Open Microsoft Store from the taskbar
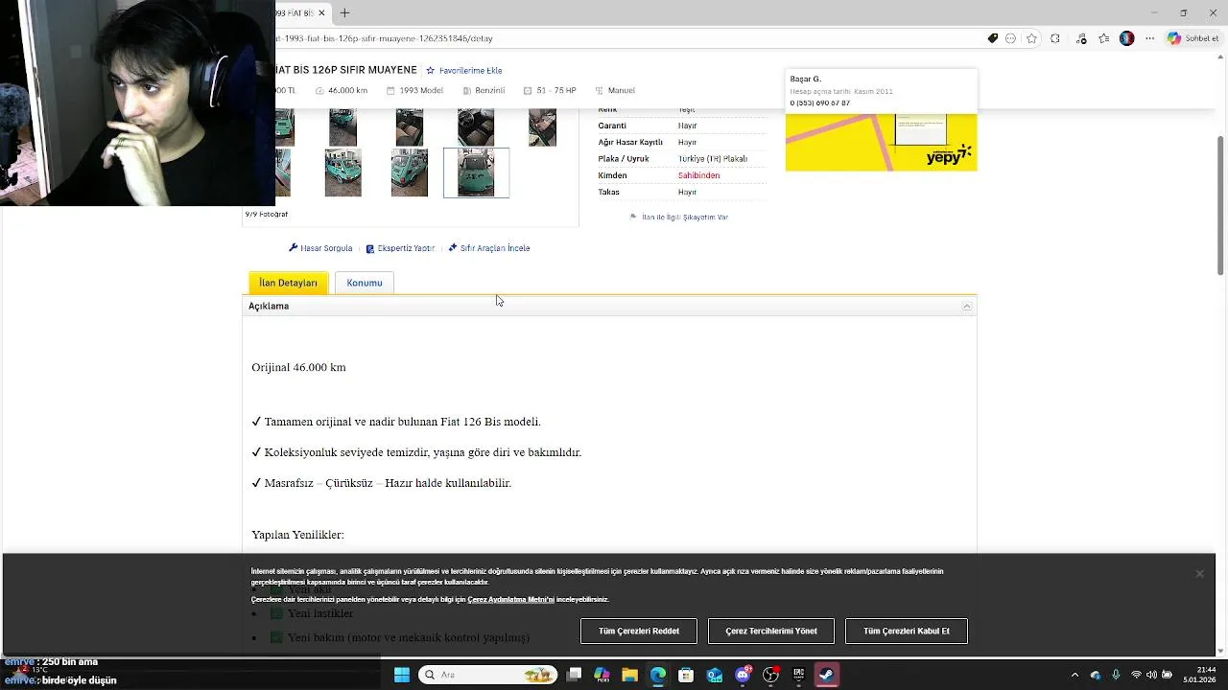This screenshot has width=1228, height=690. coord(685,675)
